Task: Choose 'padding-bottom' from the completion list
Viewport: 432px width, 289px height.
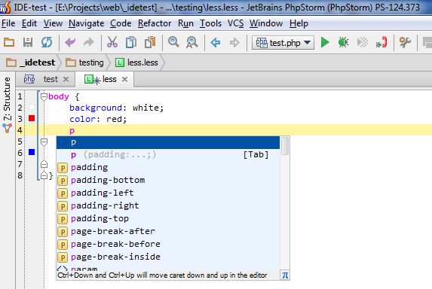Action: pos(168,181)
